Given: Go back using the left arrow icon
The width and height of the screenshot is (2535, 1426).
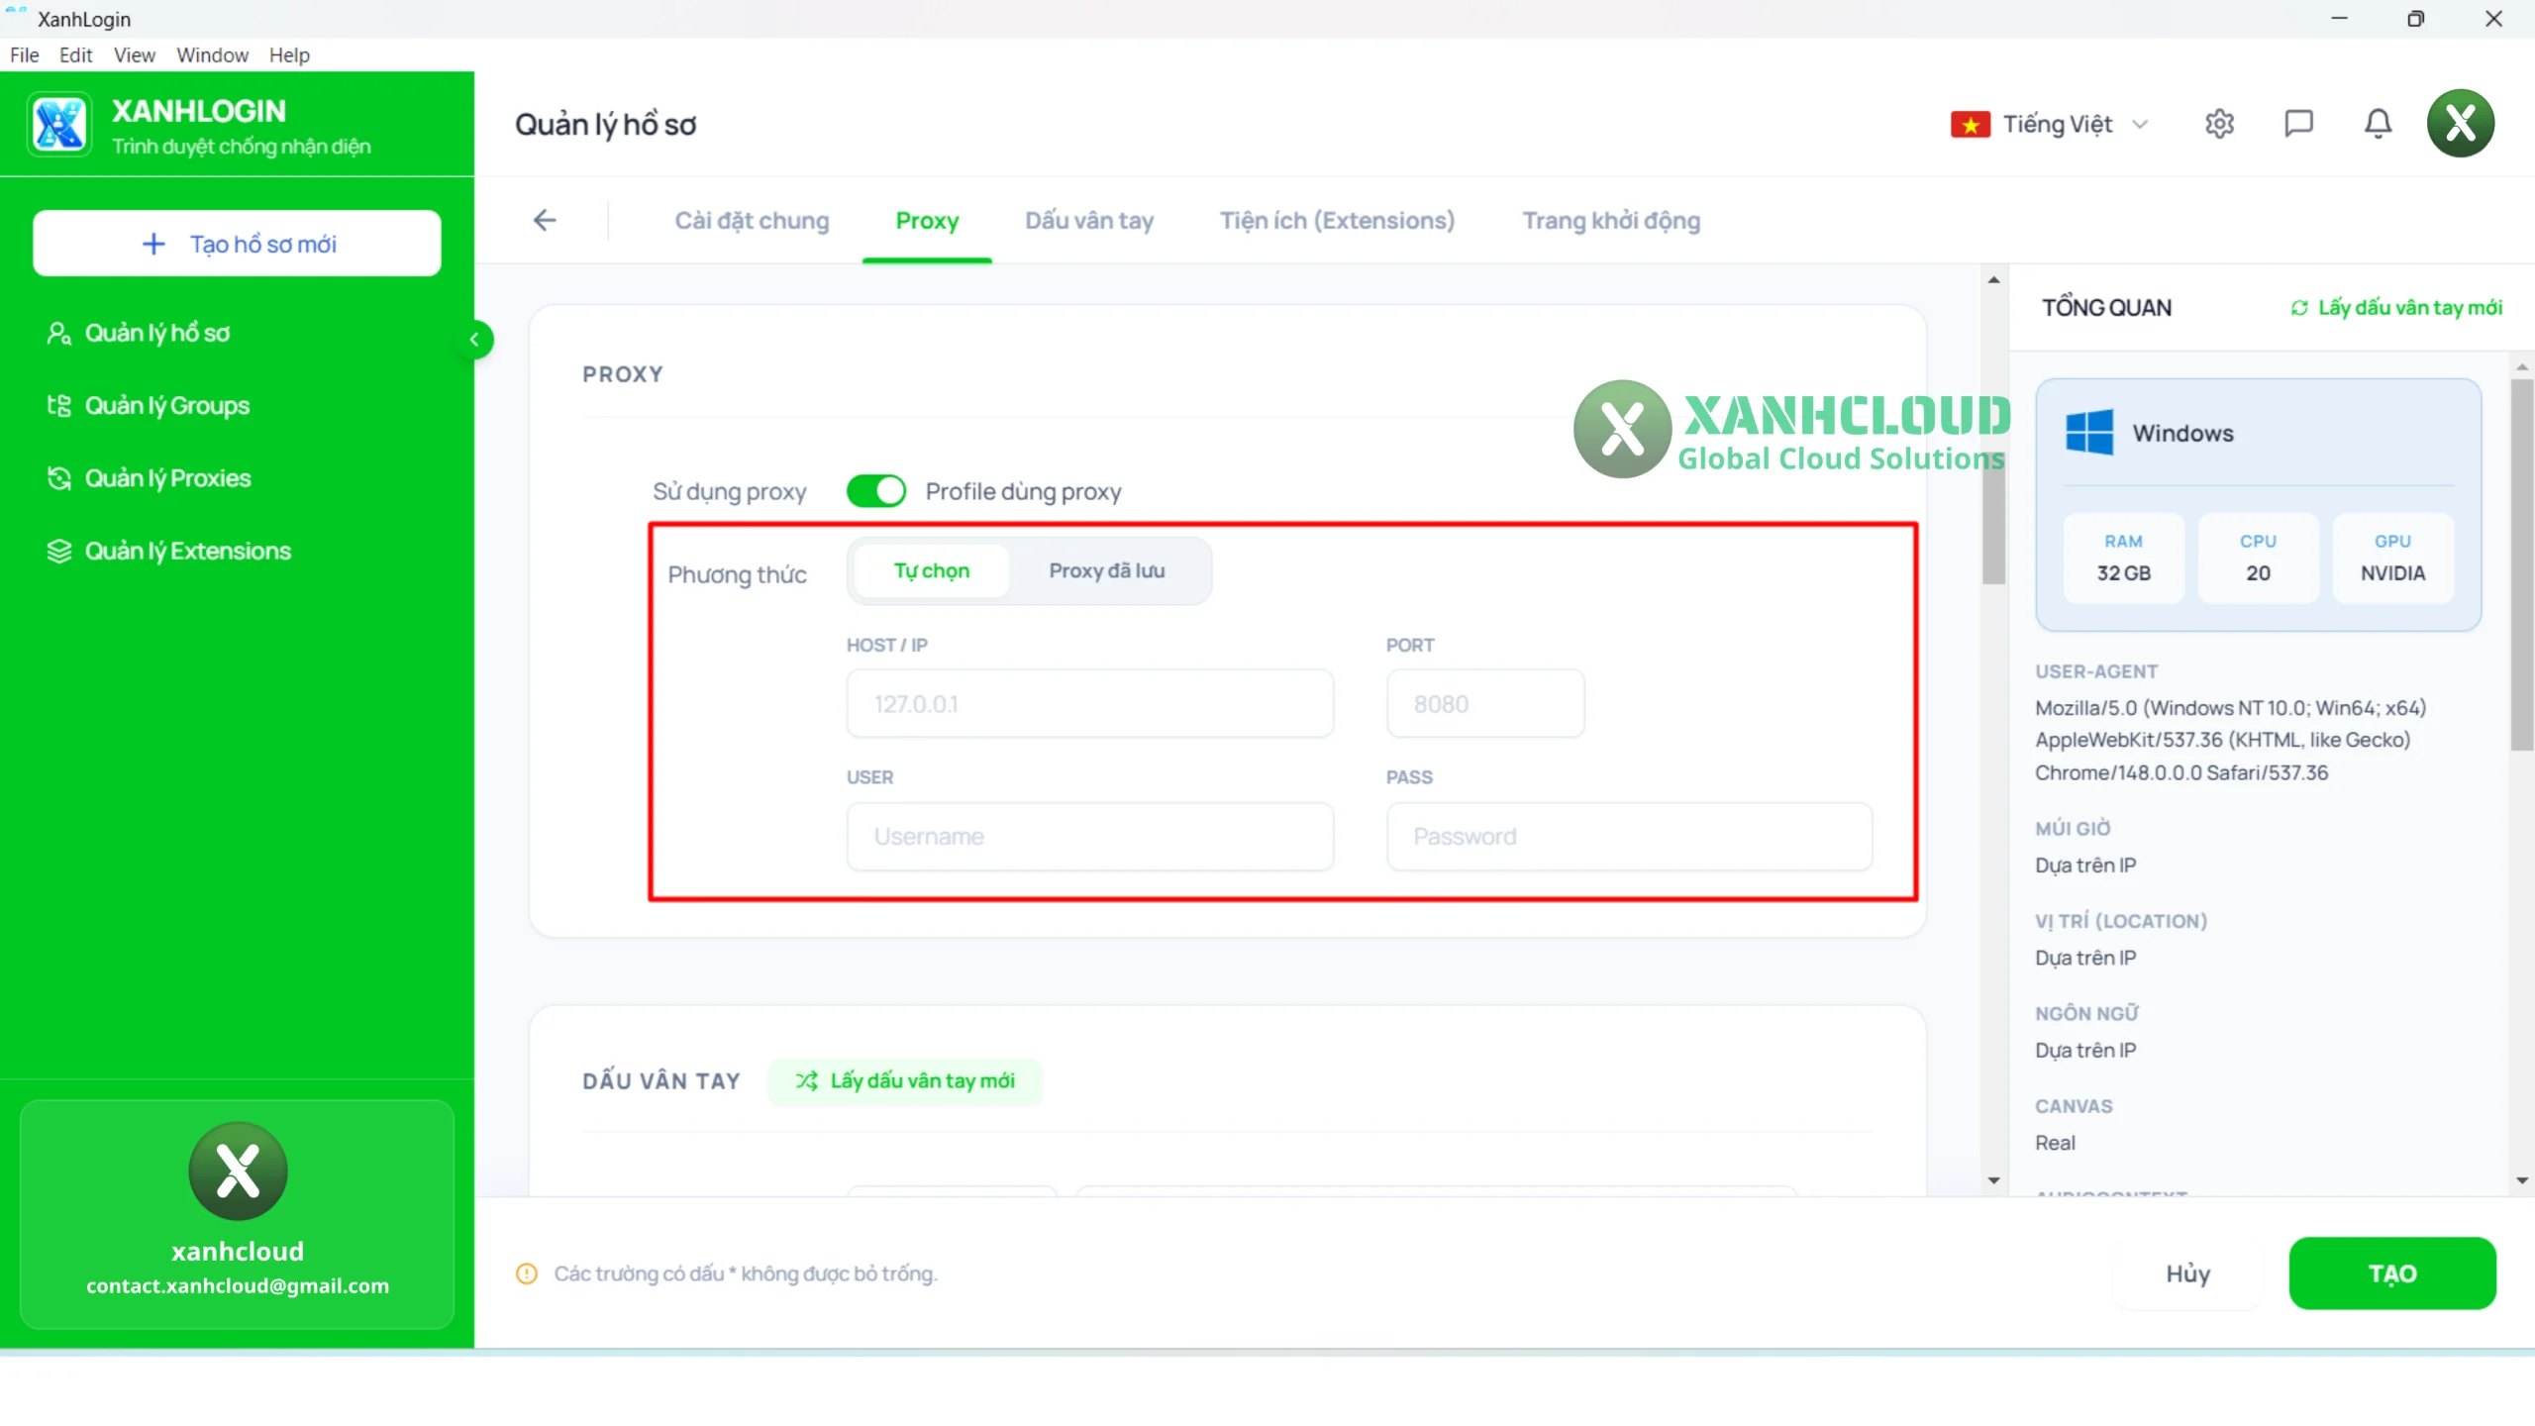Looking at the screenshot, I should (x=545, y=220).
